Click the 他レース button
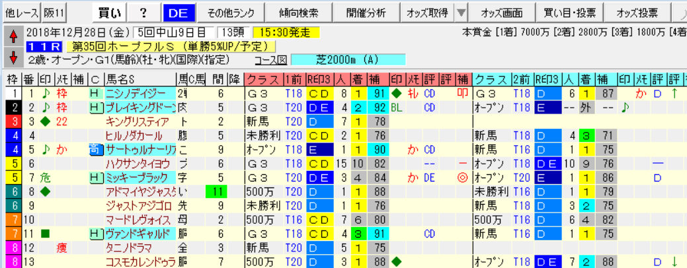 21,13
